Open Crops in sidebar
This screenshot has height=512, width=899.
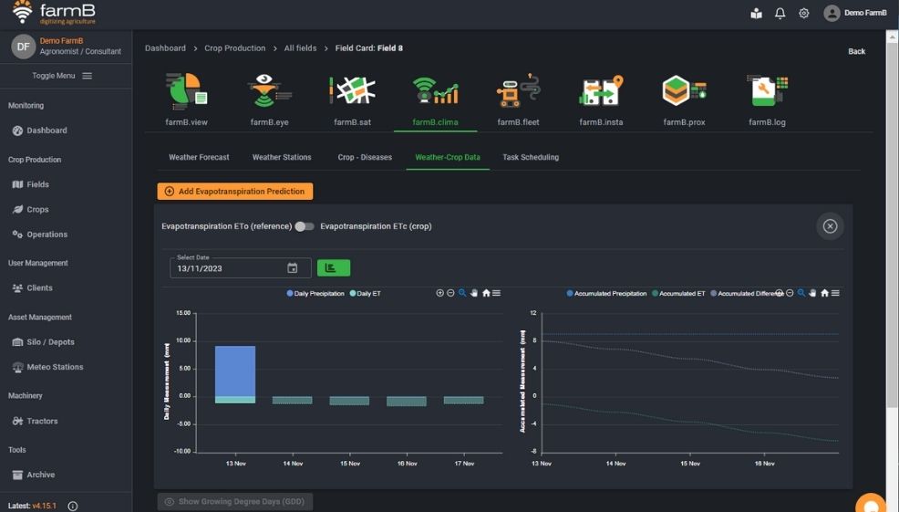pyautogui.click(x=30, y=210)
